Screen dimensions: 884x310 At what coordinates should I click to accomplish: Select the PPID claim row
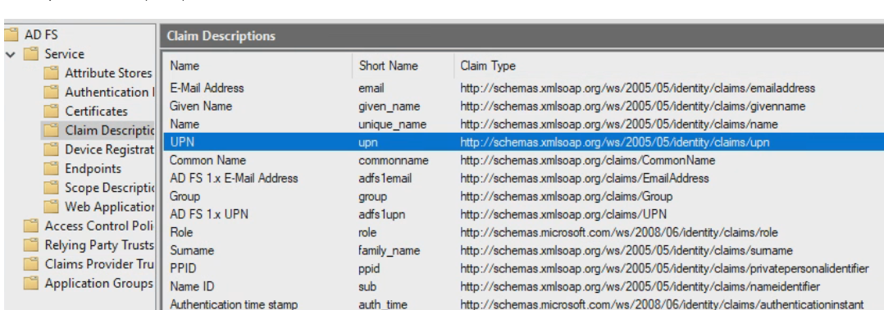[524, 268]
